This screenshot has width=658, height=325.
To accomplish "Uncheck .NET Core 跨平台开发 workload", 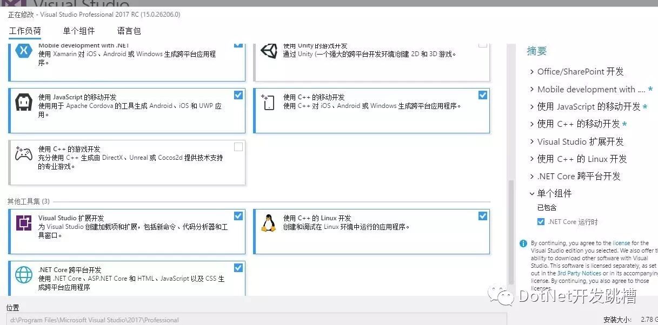I will 238,268.
